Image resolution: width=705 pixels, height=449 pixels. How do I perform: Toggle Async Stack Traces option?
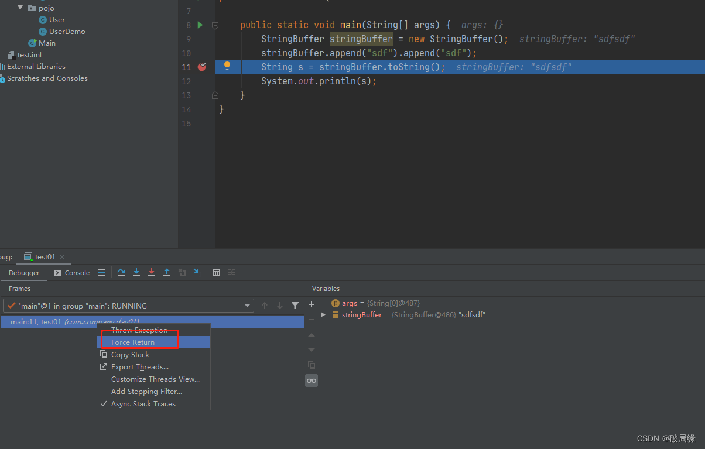click(143, 404)
